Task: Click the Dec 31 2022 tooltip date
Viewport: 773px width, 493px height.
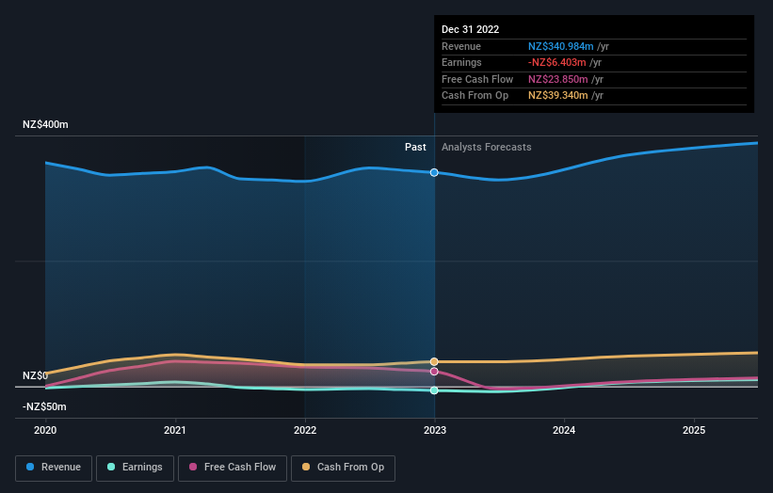Action: coord(471,29)
